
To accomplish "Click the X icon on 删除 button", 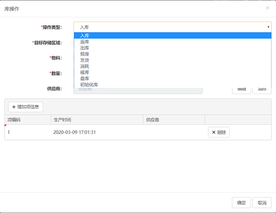I will 214,132.
